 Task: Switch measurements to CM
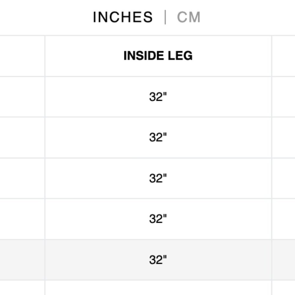189,17
